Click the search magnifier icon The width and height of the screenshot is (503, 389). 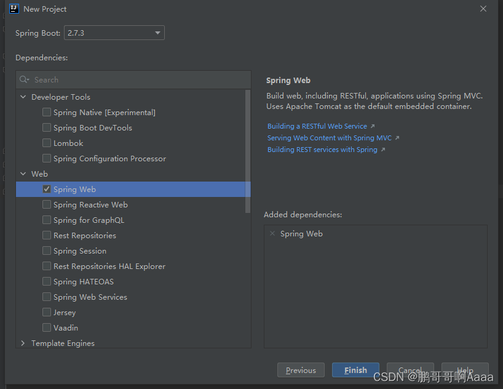tap(24, 79)
